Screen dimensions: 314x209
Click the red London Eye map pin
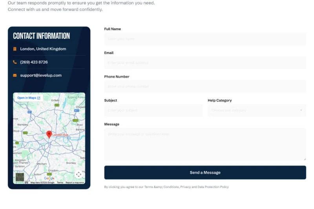tap(49, 134)
